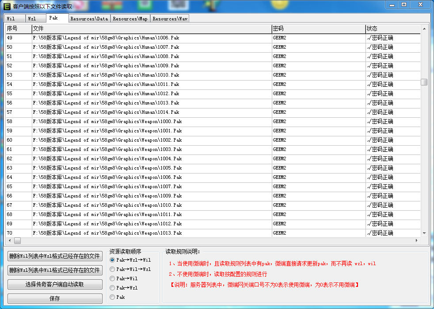Click the horizontal scrollbar thumb
Screen dimensions: 434x309
(17, 240)
